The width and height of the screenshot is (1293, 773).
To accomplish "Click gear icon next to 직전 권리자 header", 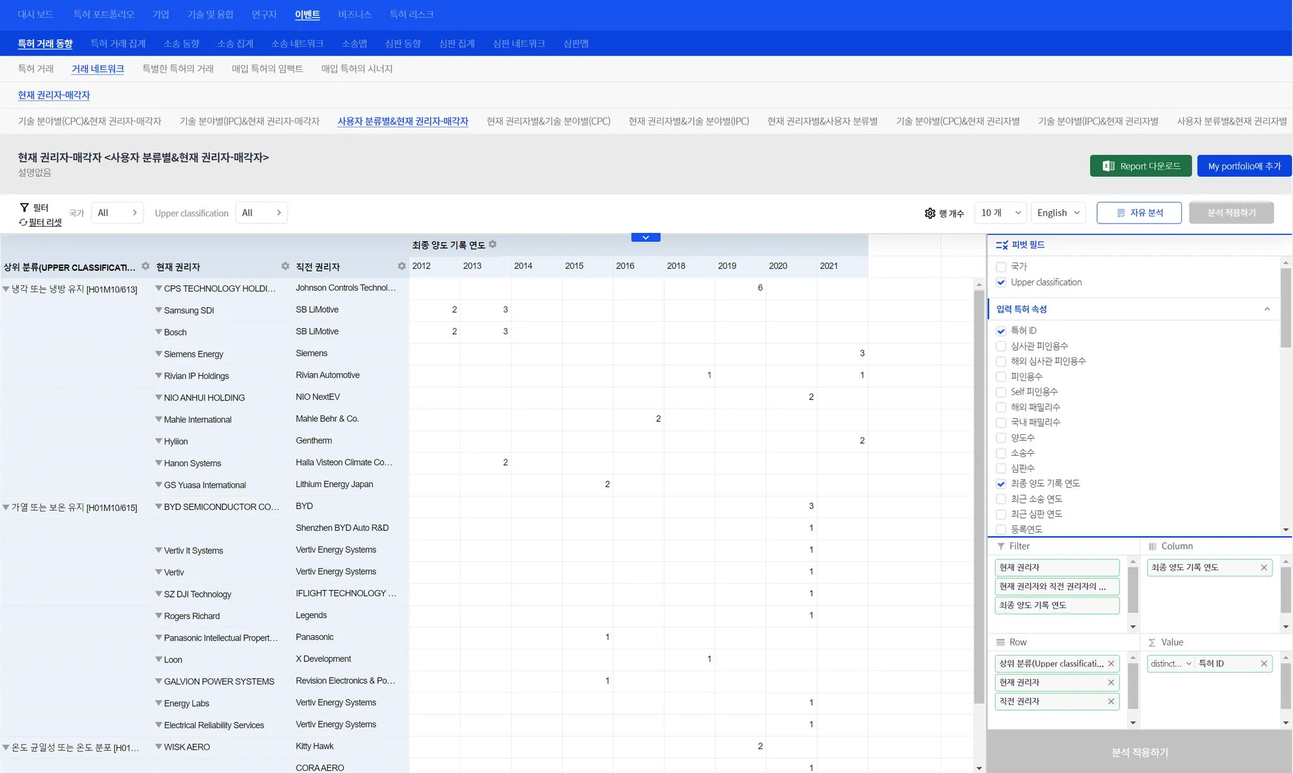I will point(402,266).
